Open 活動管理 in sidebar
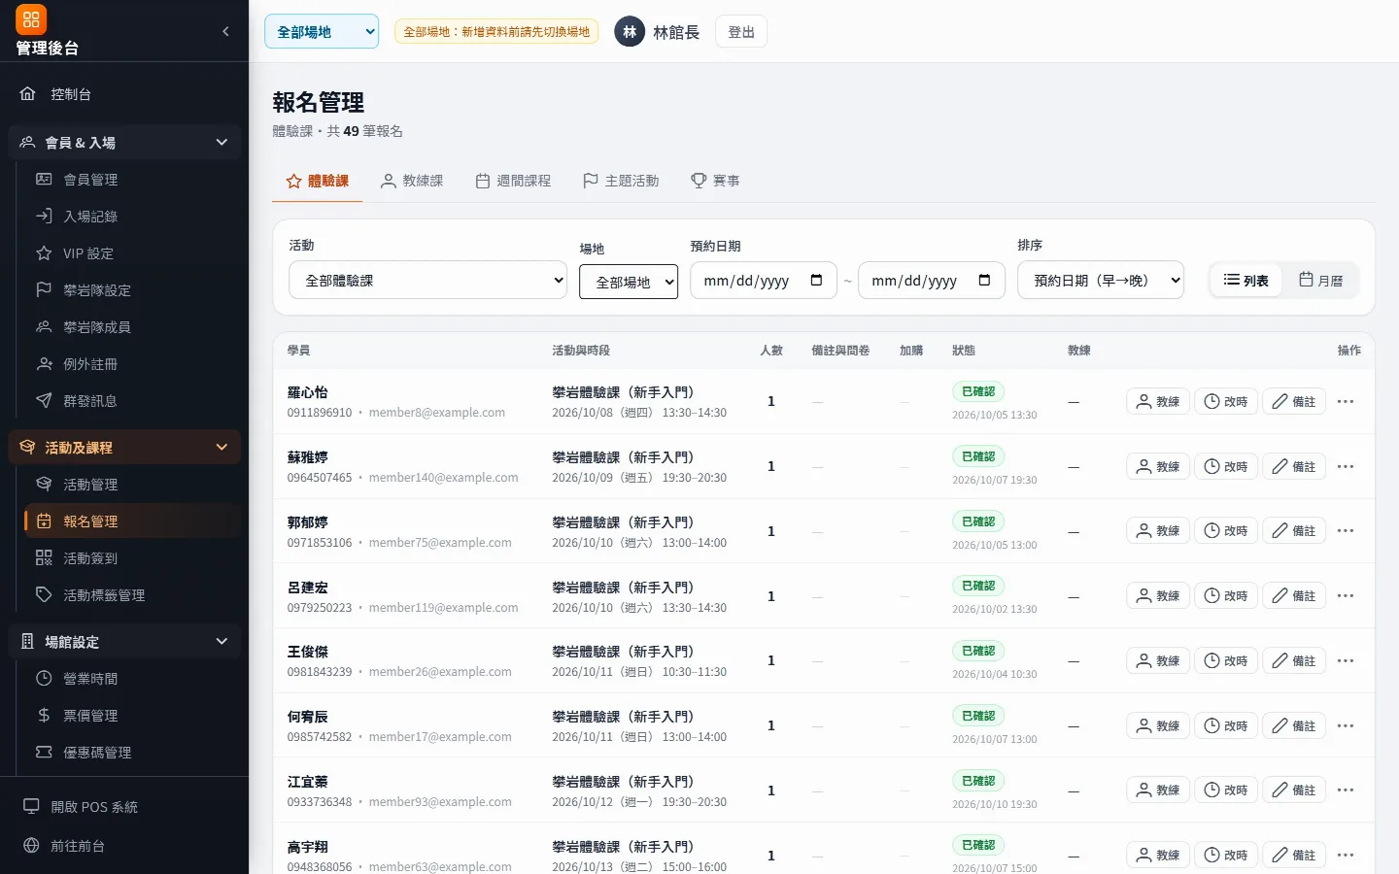 click(133, 485)
